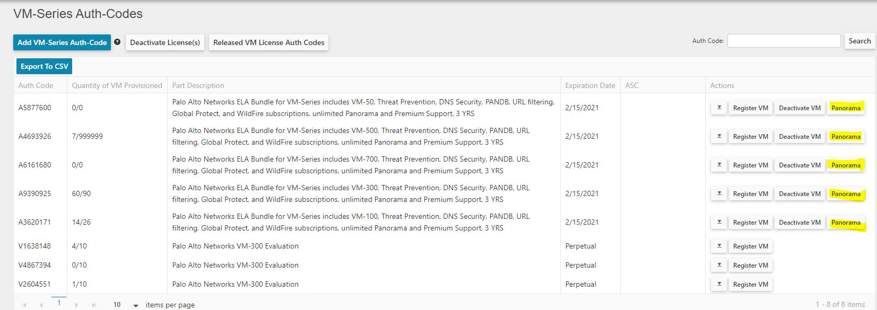Go to first page arrow in pager
The width and height of the screenshot is (877, 310).
(24, 305)
